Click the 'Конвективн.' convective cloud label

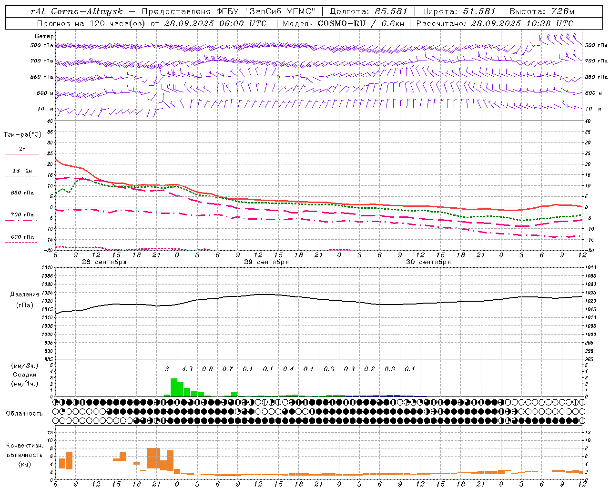(24, 446)
